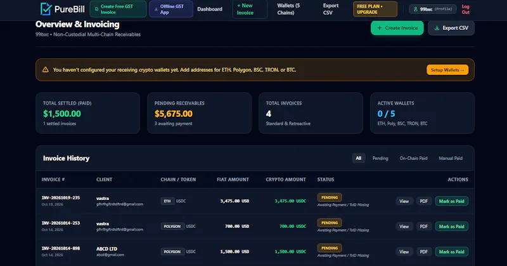
Task: Click the Invoice History heading
Action: (67, 158)
